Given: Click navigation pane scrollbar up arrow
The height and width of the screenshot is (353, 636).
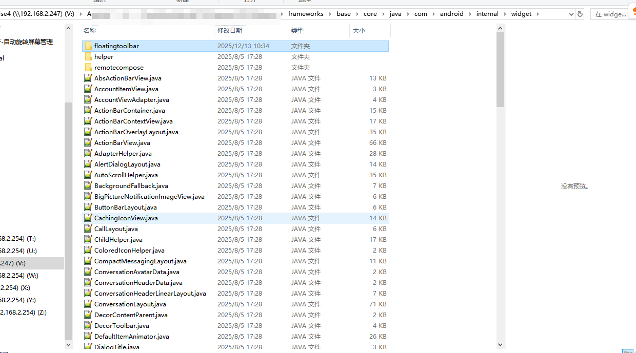Looking at the screenshot, I should coord(68,28).
